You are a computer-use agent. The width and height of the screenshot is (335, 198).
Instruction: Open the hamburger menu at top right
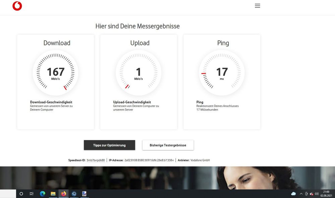[x=258, y=6]
